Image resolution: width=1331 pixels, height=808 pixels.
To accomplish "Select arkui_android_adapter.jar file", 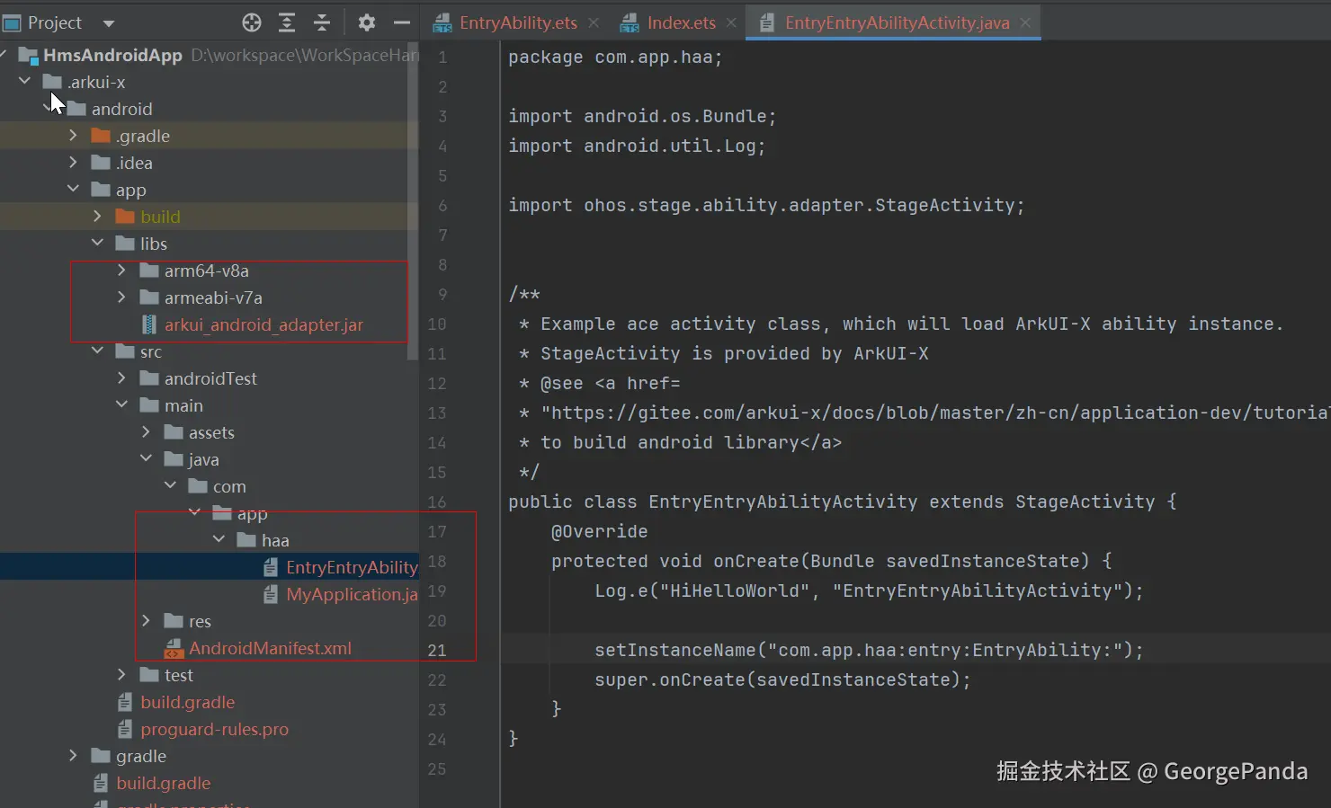I will point(264,324).
